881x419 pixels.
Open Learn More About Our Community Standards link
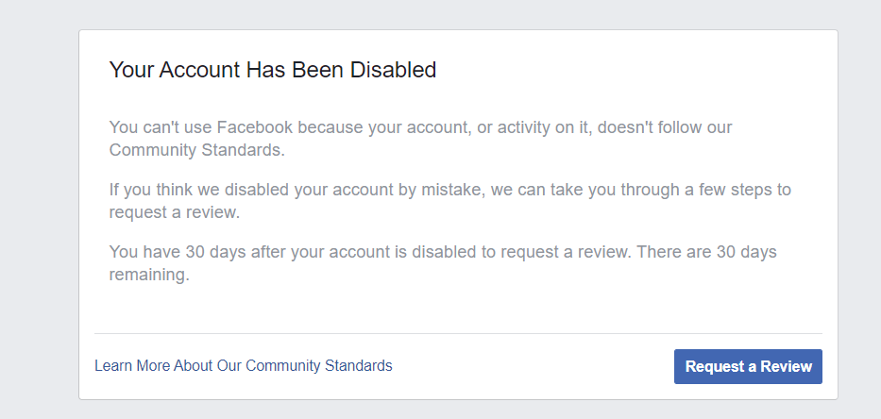click(x=244, y=365)
